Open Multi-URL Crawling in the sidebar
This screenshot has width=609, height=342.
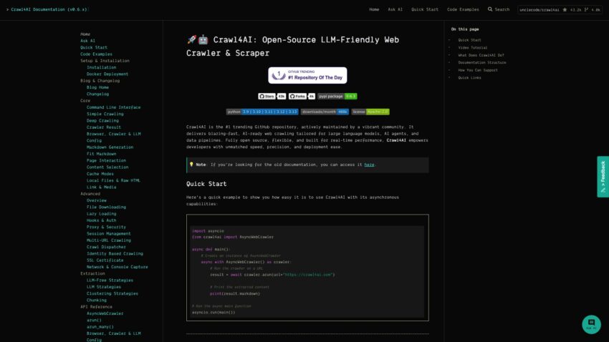108,240
